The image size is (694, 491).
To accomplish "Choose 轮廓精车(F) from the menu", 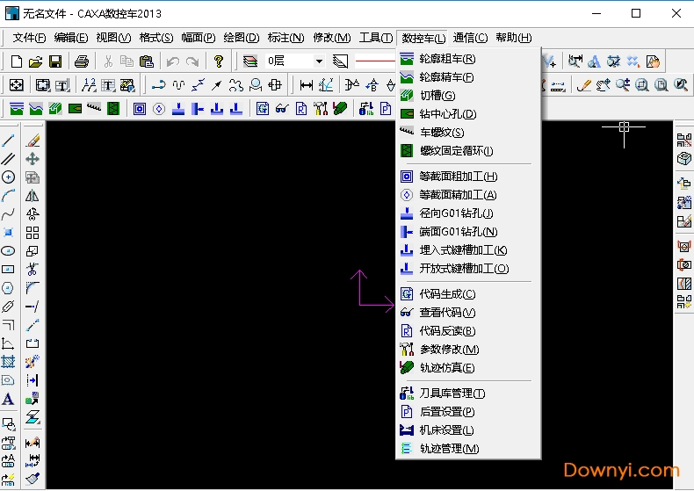I will tap(468, 77).
